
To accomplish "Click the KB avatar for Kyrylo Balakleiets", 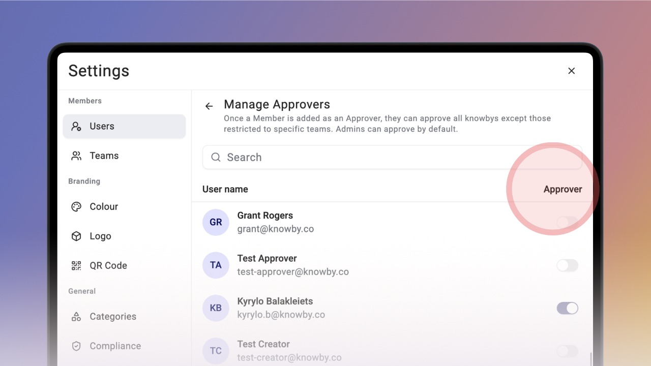I will (216, 308).
